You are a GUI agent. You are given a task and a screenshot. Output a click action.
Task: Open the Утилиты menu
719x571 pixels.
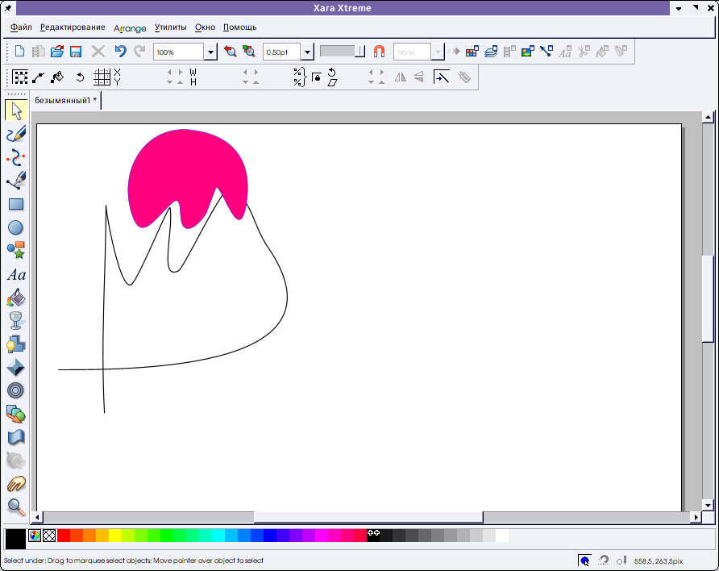170,27
